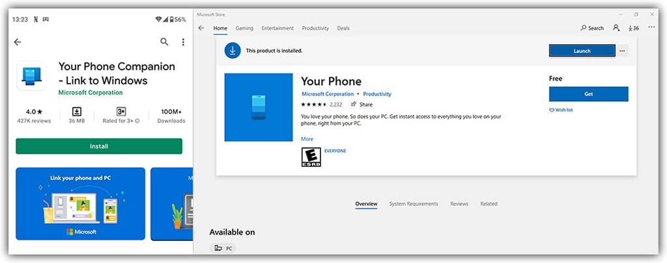Tap the Play Store search magnifier icon
Screen dimensions: 667x263
164,42
